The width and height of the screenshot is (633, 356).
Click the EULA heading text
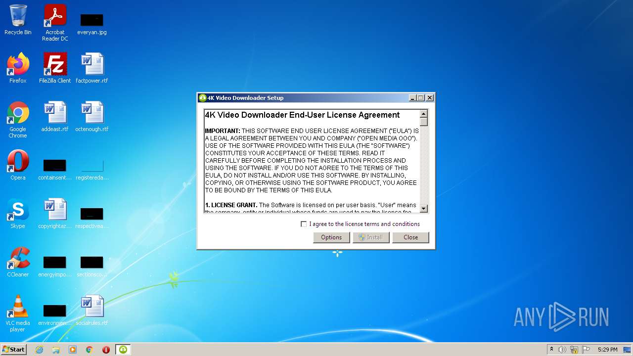[302, 115]
